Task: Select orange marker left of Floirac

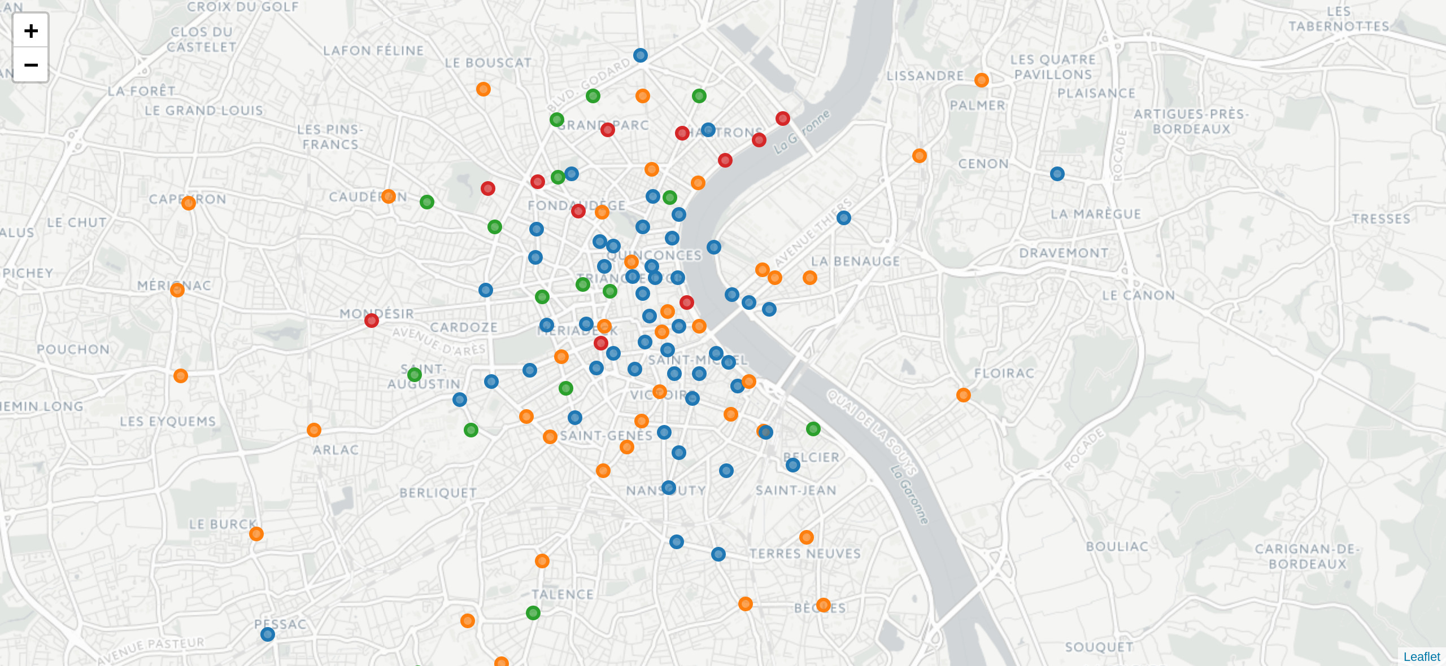Action: 964,395
